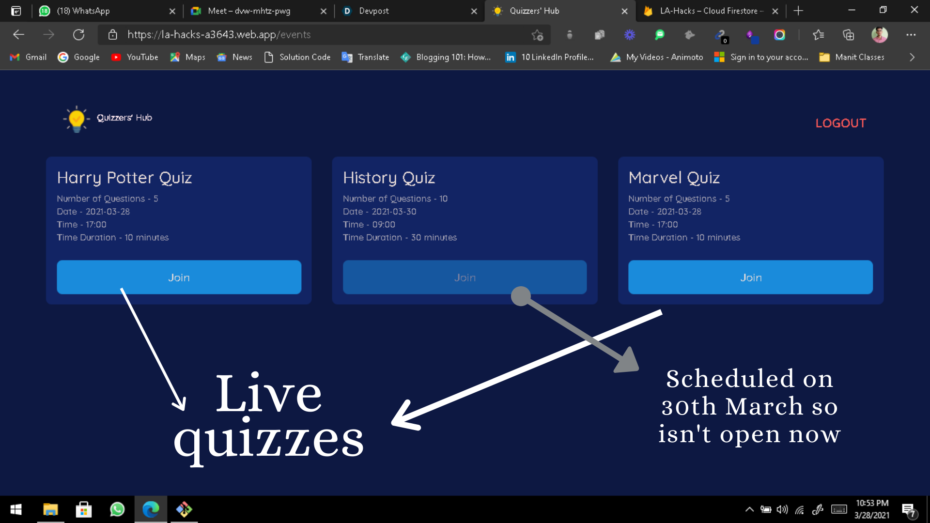The image size is (930, 523).
Task: Expand the bookmarks bar overflow chevron
Action: 912,57
